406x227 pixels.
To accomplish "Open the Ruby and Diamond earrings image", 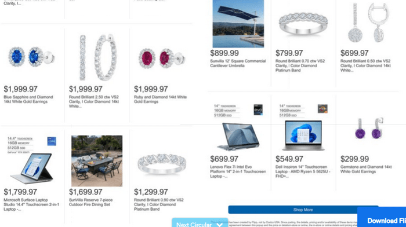I will coord(162,58).
